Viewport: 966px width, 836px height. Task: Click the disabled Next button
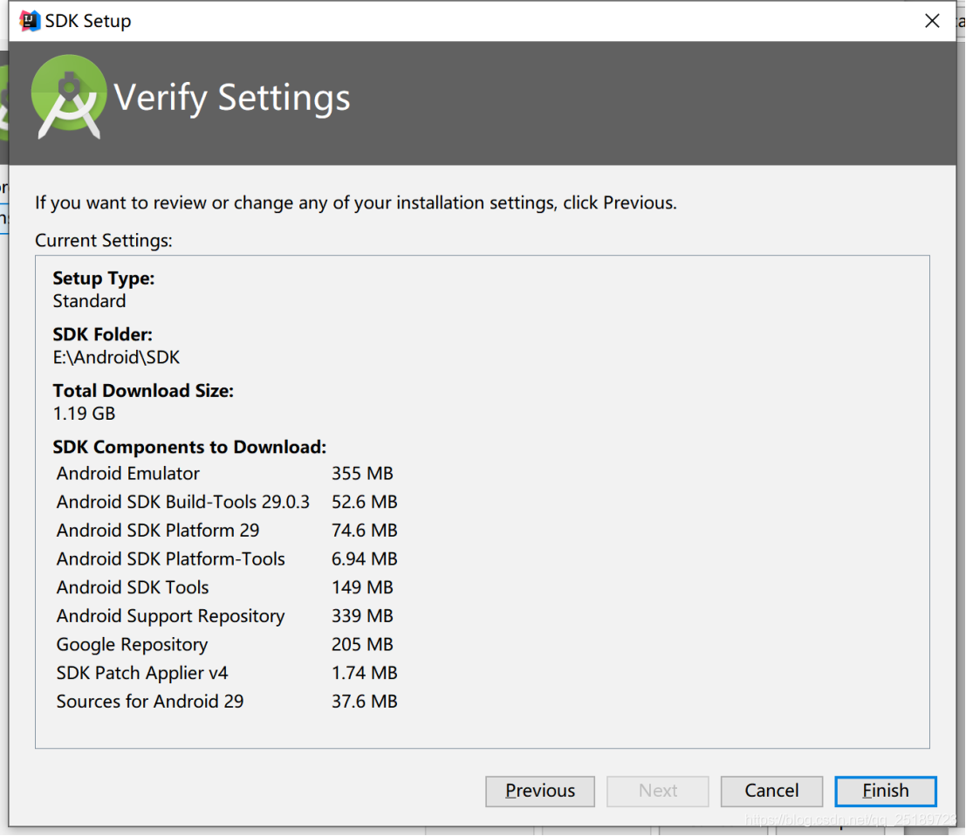point(657,791)
